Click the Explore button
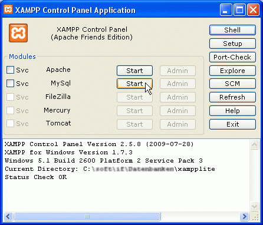This screenshot has width=263, height=225. point(232,71)
